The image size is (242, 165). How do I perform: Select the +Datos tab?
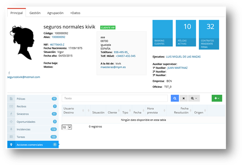click(75, 13)
